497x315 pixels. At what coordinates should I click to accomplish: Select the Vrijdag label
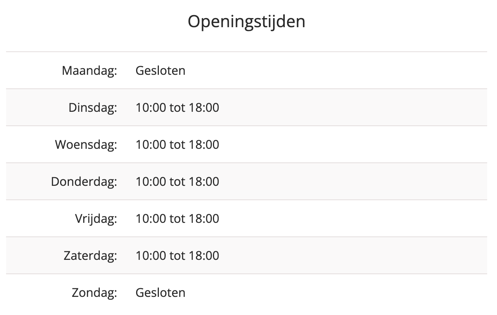(x=96, y=219)
